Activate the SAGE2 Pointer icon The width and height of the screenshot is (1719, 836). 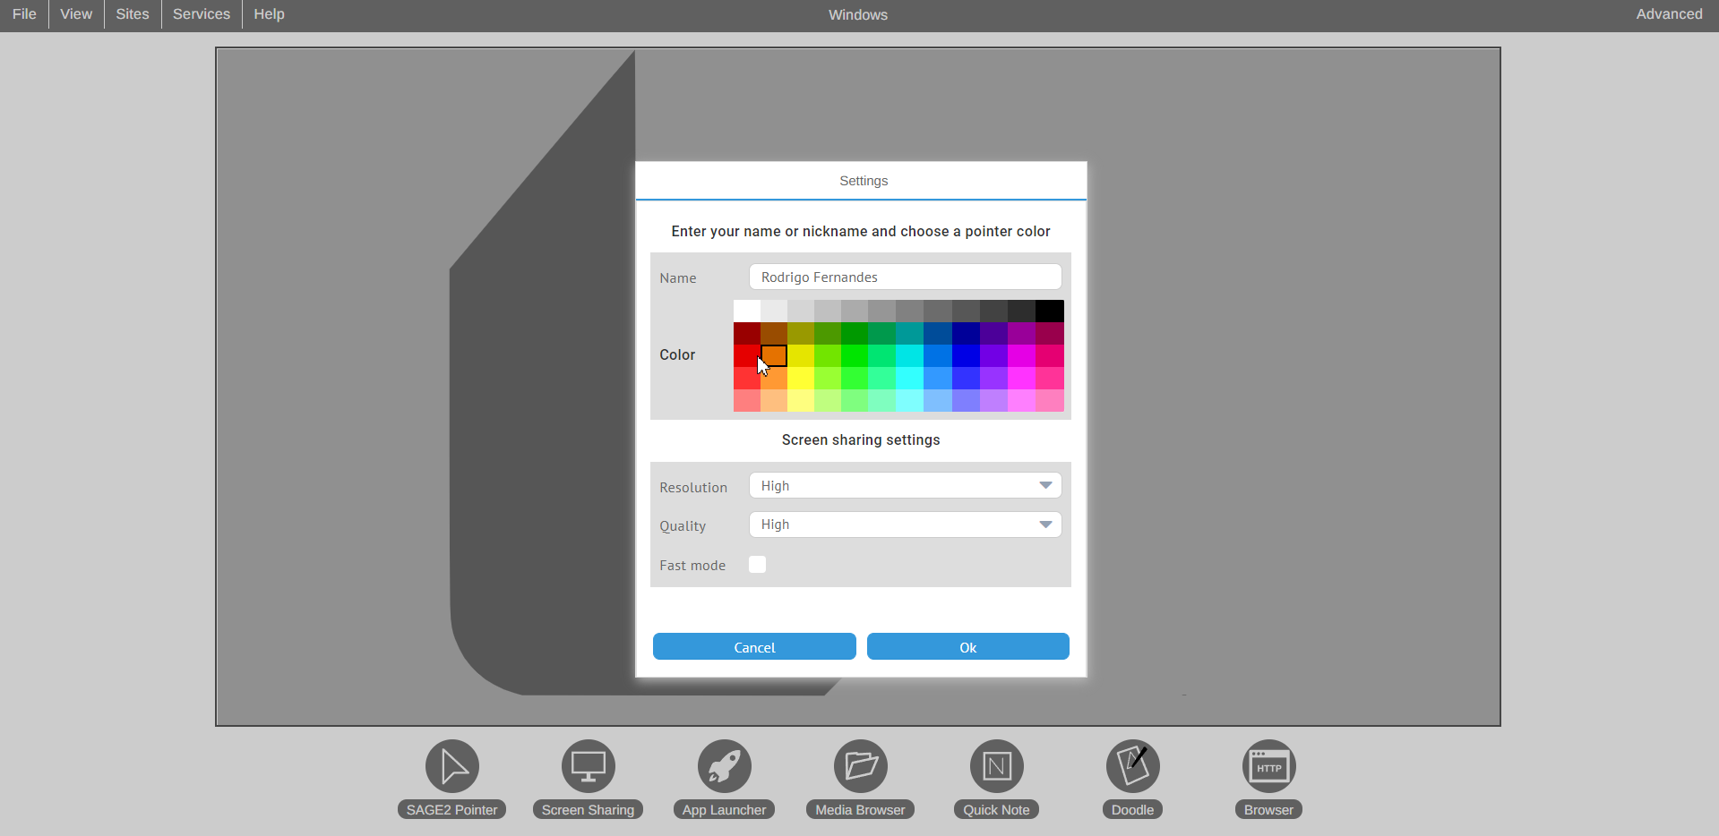tap(452, 766)
